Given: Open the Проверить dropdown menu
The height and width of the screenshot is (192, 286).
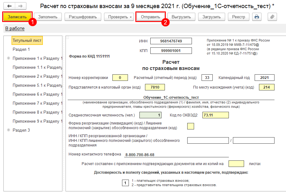Looking at the screenshot, I should pos(119,17).
